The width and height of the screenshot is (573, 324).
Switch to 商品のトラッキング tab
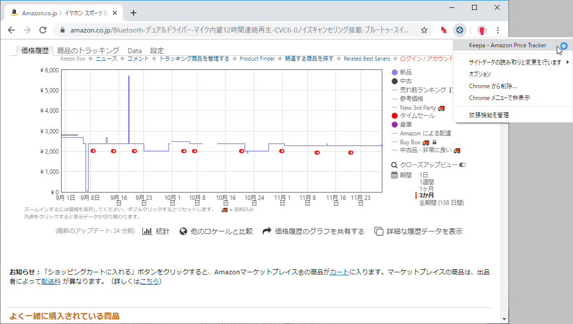[x=88, y=50]
